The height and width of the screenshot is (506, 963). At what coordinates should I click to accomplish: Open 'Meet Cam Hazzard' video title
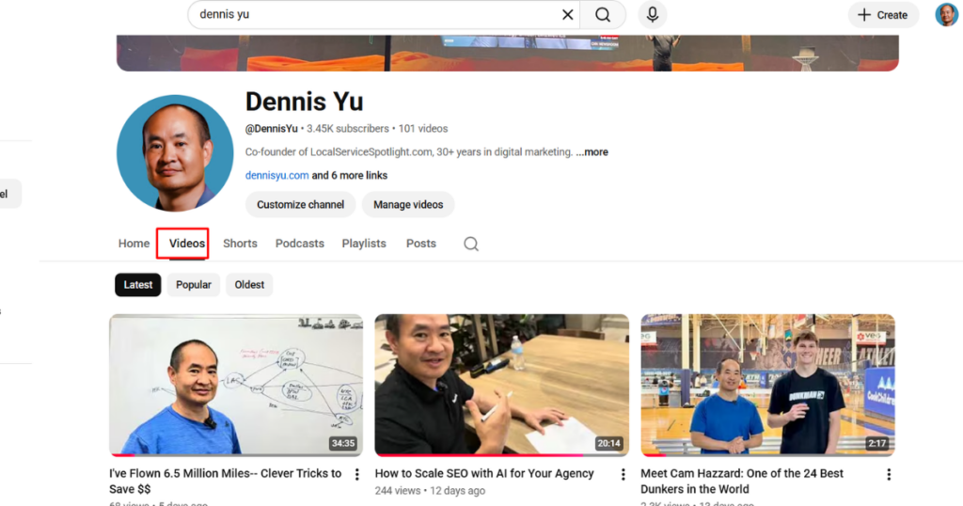click(x=742, y=482)
